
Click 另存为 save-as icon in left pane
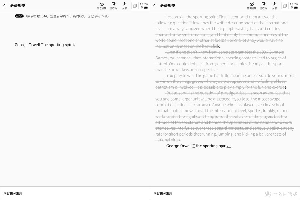pyautogui.click(x=113, y=6)
